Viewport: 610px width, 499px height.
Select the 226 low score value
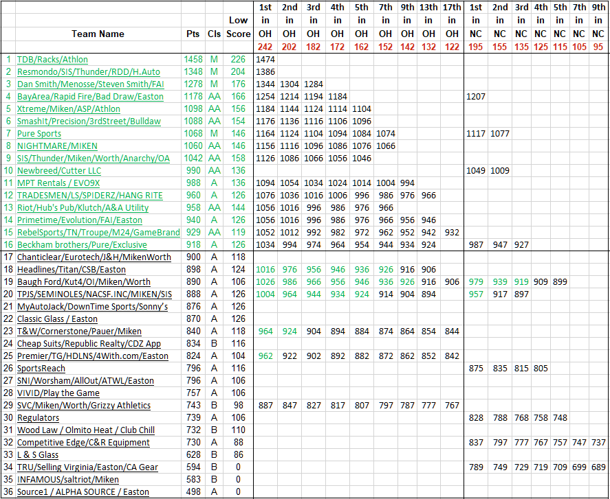[238, 60]
